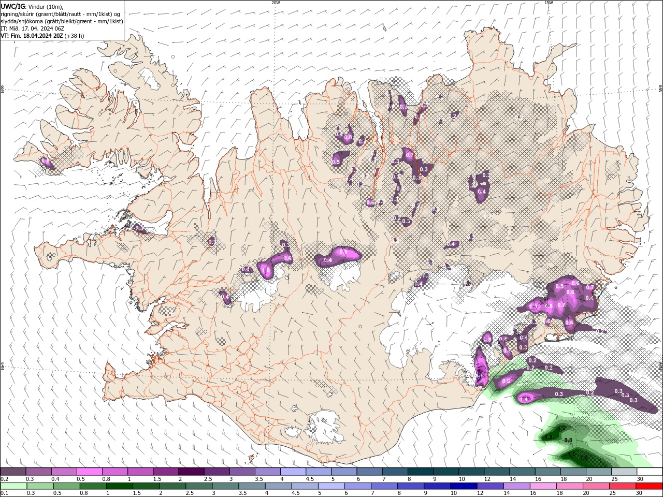Viewport: 663px width, 497px height.
Task: Select snow legend swatch between 0.4 and 0.5
Action: click(64, 472)
